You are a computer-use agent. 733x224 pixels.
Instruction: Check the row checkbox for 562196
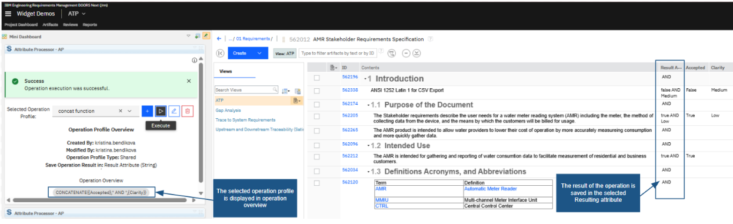click(x=317, y=78)
